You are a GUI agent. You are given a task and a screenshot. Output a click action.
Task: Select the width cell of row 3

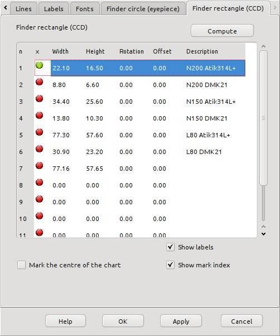61,102
